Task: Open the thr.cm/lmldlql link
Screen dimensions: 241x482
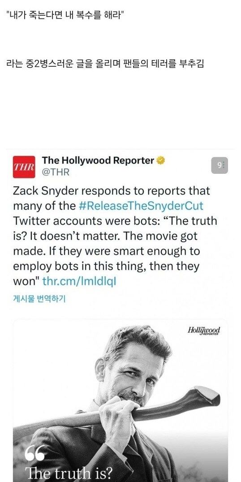Action: (79, 281)
